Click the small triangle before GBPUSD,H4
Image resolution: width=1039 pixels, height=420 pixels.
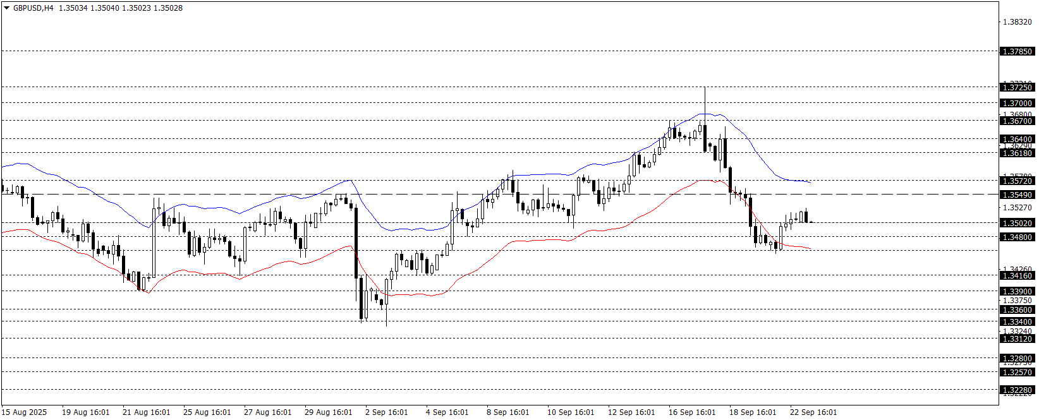click(7, 8)
